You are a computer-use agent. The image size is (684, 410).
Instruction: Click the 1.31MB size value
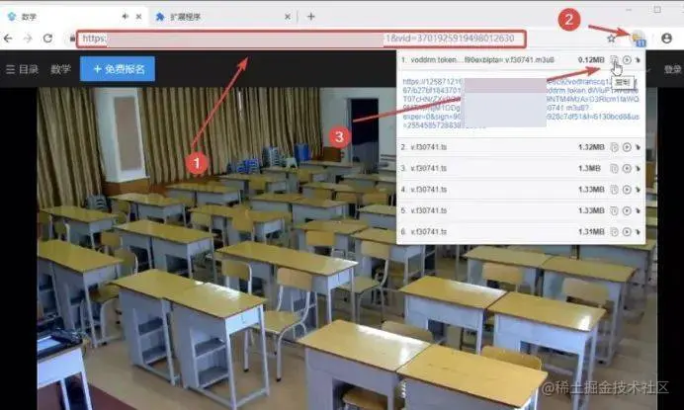coord(591,231)
